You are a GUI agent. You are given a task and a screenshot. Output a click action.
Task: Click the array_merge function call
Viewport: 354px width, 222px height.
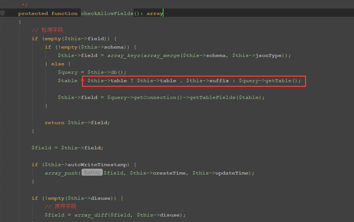[x=162, y=55]
